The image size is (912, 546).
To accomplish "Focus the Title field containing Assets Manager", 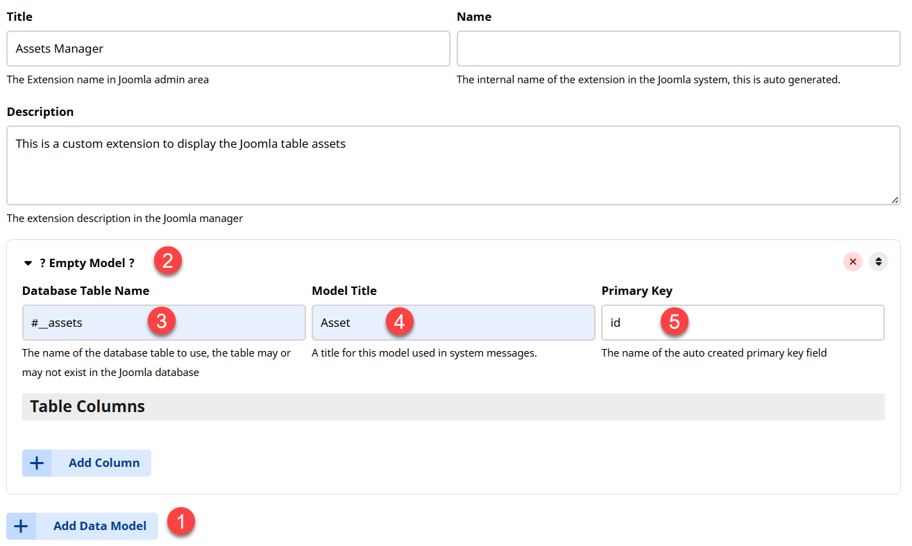I will [228, 49].
